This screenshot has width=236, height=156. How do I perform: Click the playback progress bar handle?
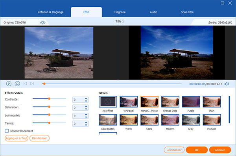click(44, 84)
